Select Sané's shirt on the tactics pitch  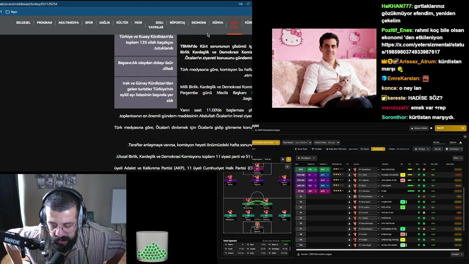pos(284,177)
